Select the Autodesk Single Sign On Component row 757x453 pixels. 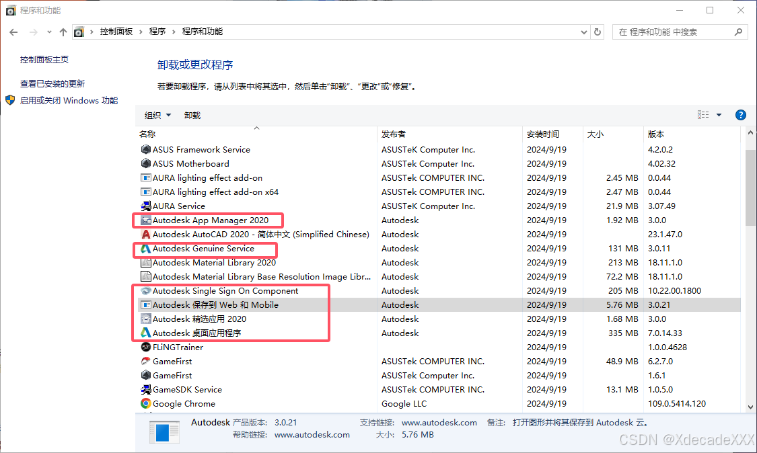[439, 291]
